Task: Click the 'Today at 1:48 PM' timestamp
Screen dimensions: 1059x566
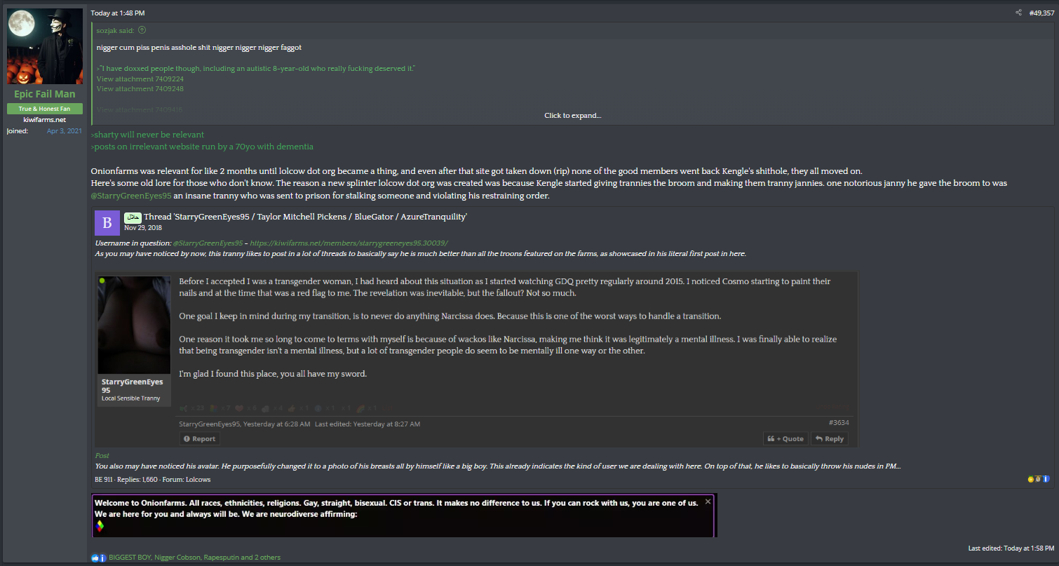Action: 118,13
